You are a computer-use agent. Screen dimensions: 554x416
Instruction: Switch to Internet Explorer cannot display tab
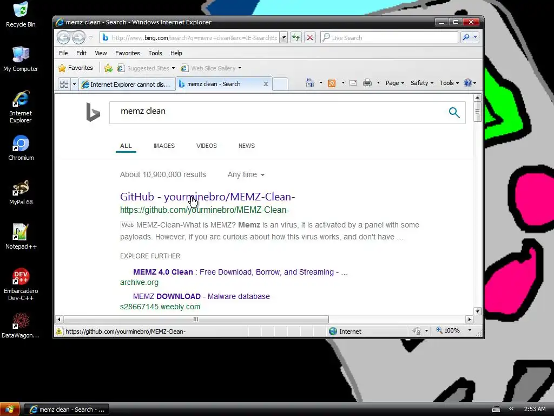[x=127, y=84]
